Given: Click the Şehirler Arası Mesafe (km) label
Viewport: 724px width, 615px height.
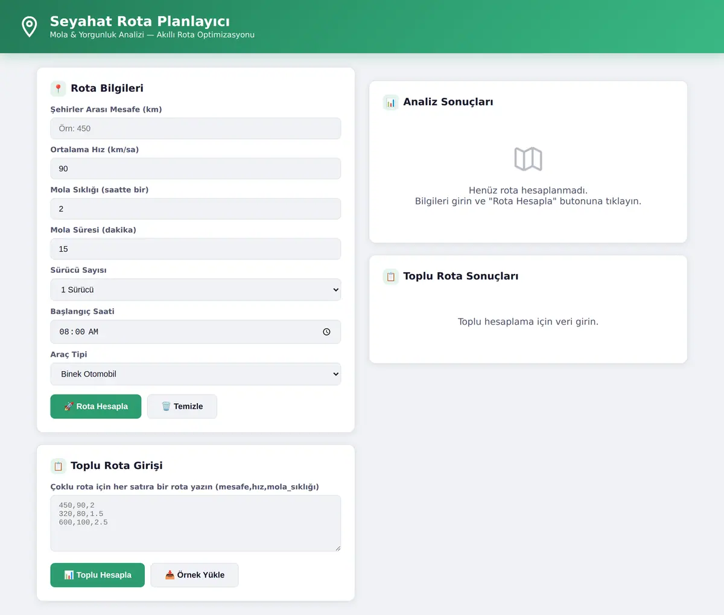Looking at the screenshot, I should coord(106,109).
